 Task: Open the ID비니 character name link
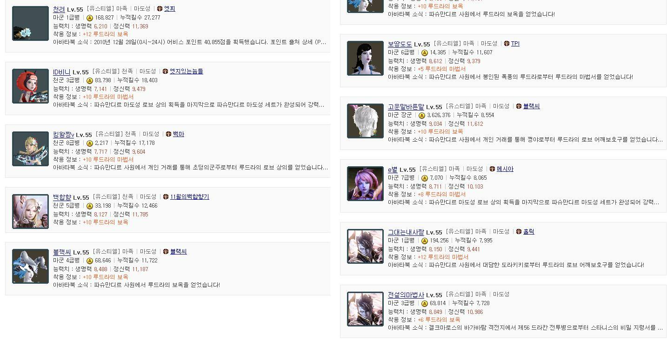[61, 72]
